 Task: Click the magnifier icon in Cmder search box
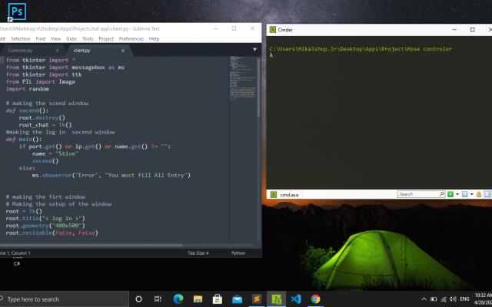coord(441,194)
